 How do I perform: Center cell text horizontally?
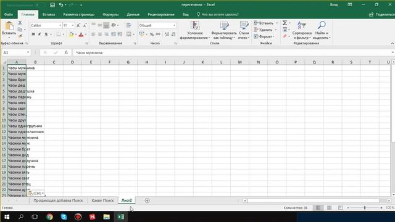pos(100,35)
